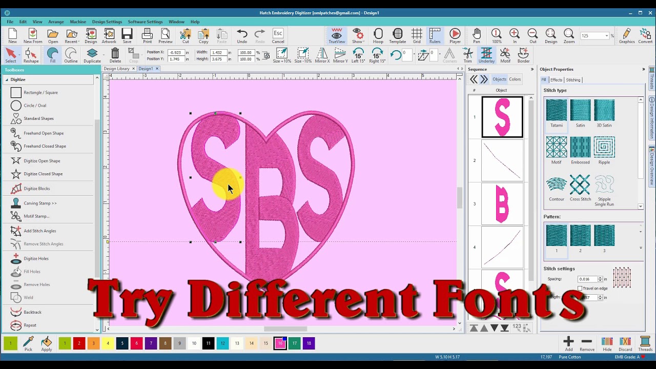Rotate Right 15 degrees
656x369 pixels.
377,55
